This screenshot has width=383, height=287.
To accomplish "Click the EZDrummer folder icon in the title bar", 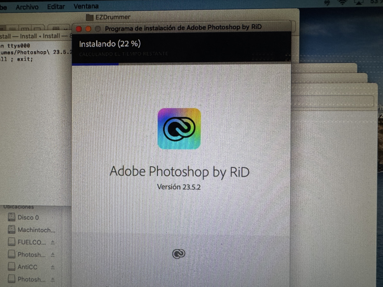I will point(90,17).
